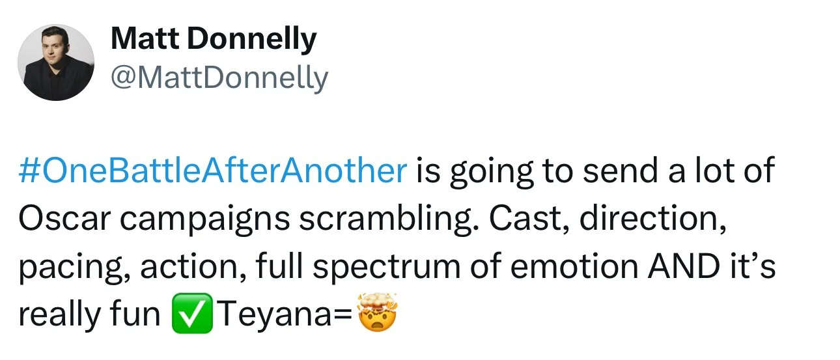
Task: Open Matt Donnelly's profile picture
Action: tap(56, 62)
